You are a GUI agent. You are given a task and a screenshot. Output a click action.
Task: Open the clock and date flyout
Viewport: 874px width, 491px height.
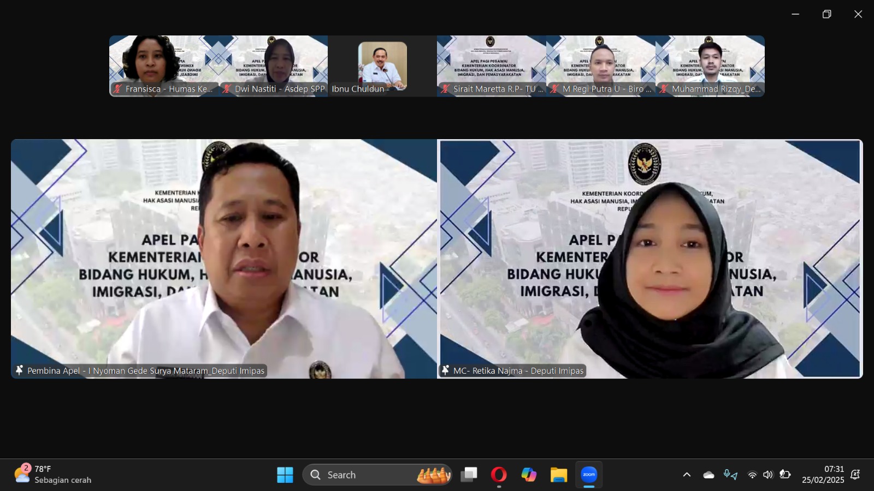pos(823,475)
